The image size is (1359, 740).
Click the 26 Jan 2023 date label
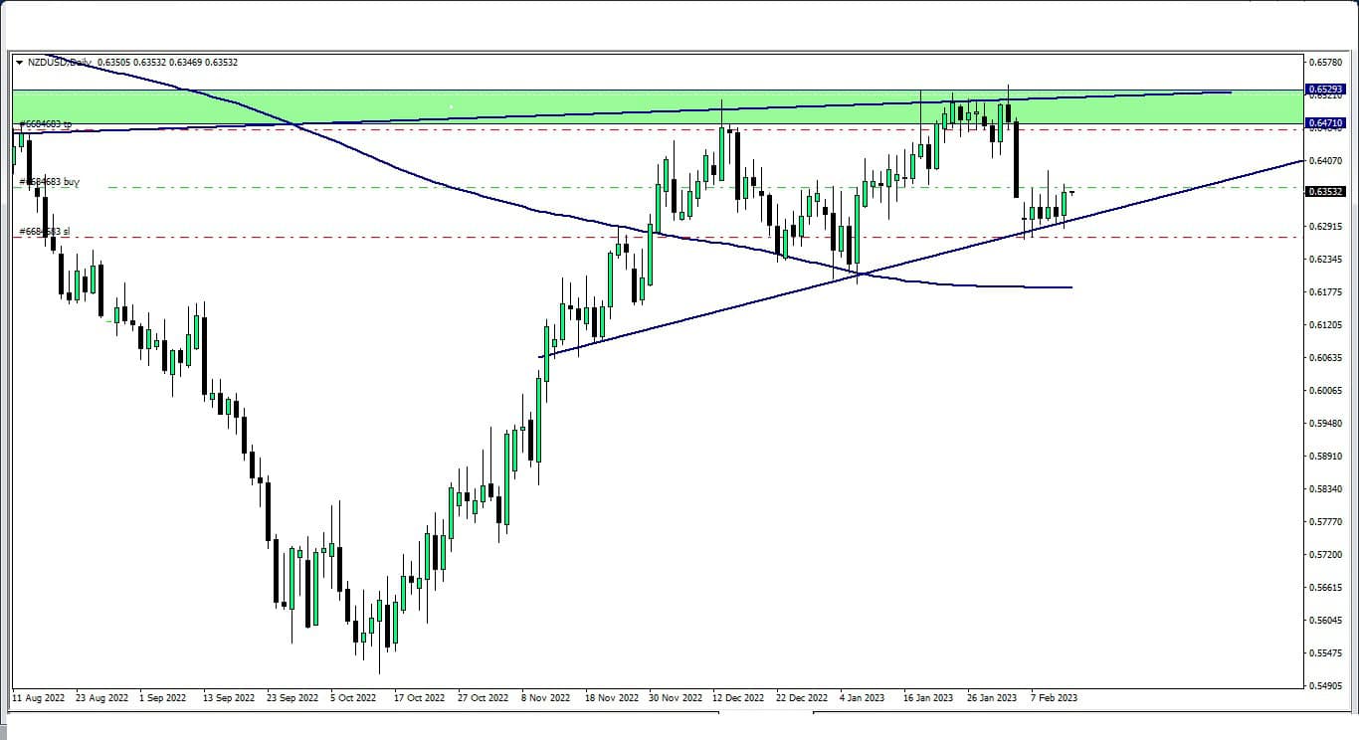click(992, 697)
